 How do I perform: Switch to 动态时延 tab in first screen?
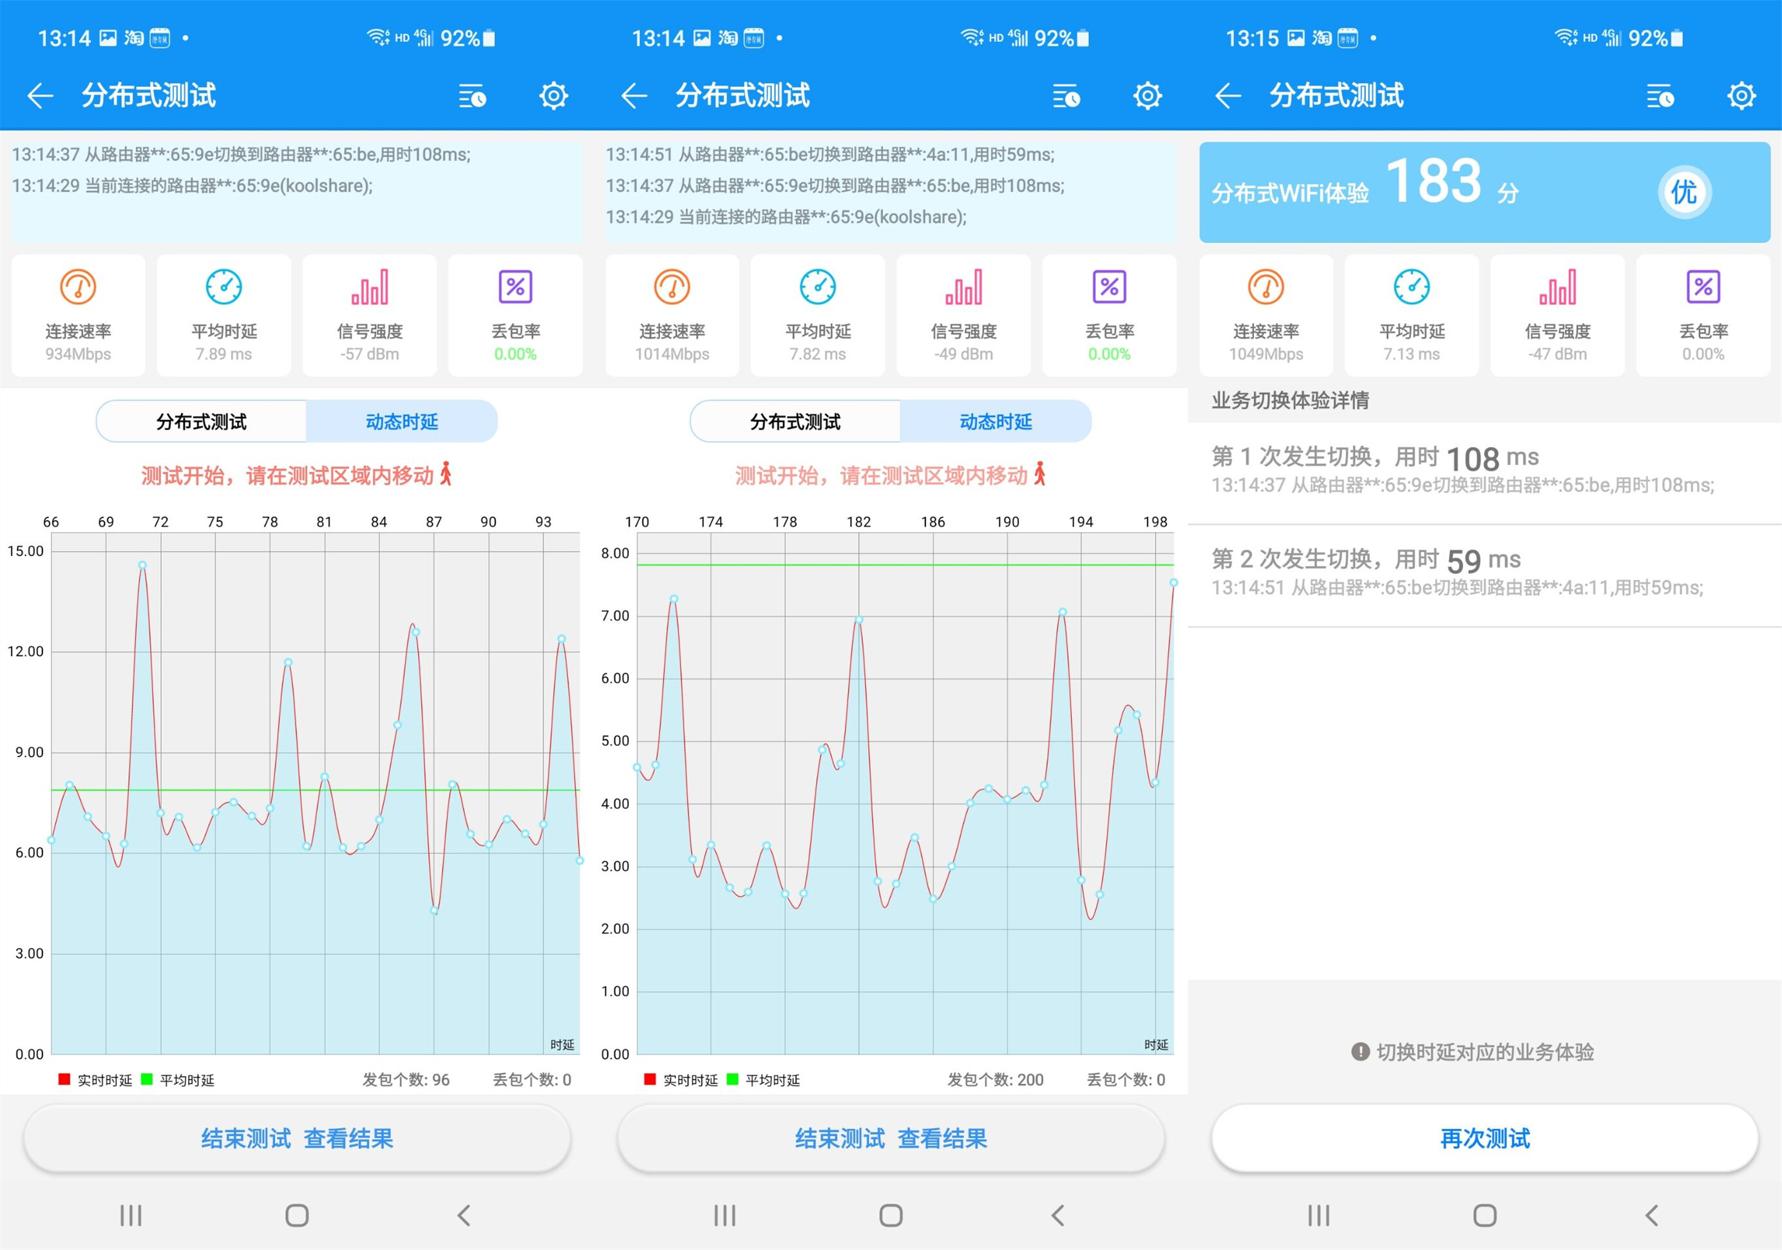pos(401,421)
